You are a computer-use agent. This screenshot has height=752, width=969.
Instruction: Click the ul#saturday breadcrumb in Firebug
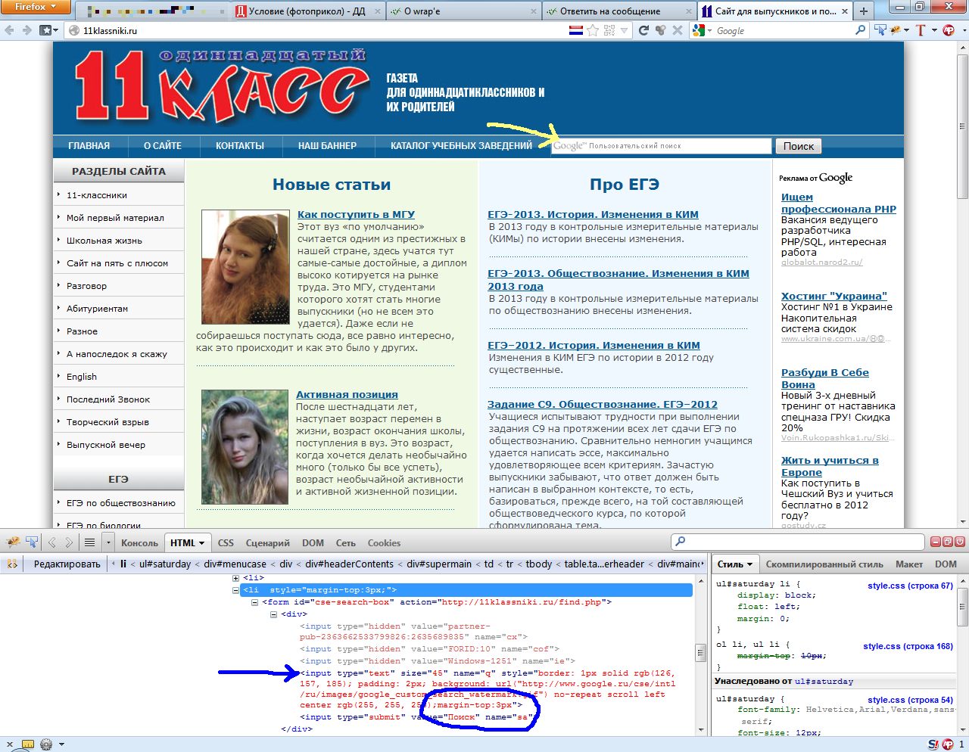pos(164,564)
